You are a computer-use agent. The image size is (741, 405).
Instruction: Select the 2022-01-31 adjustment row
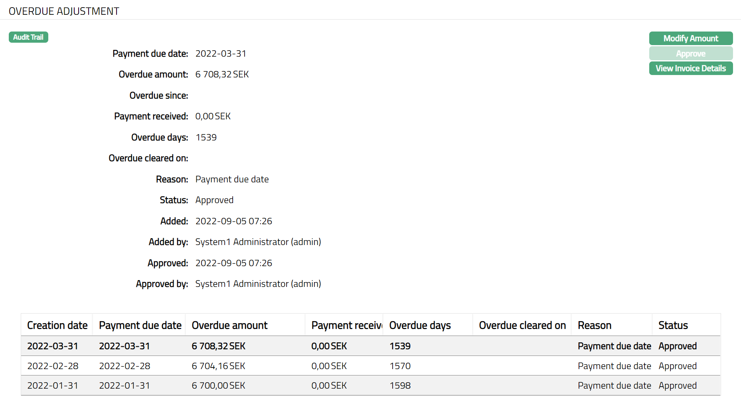tap(52, 385)
